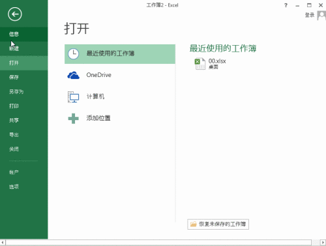Click 关闭 (Close) in the sidebar
Screen dimensions: 326x246
coord(24,149)
